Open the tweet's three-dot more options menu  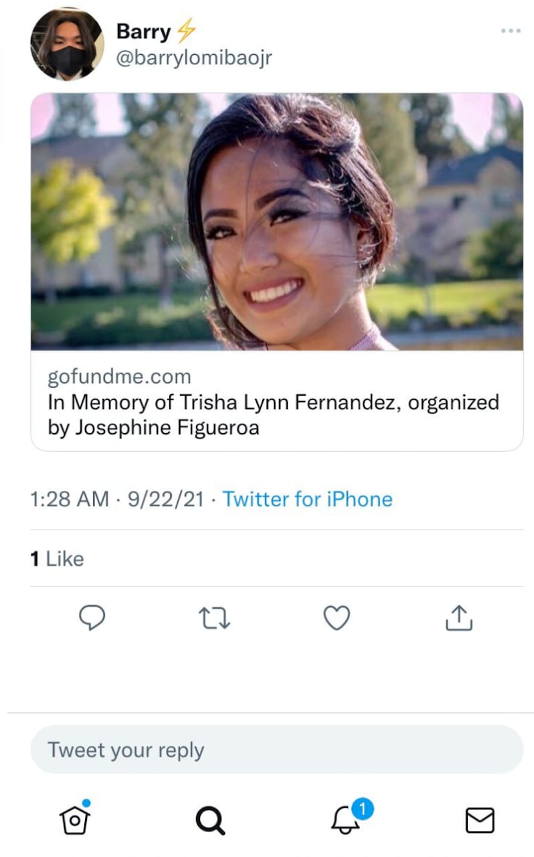point(510,31)
